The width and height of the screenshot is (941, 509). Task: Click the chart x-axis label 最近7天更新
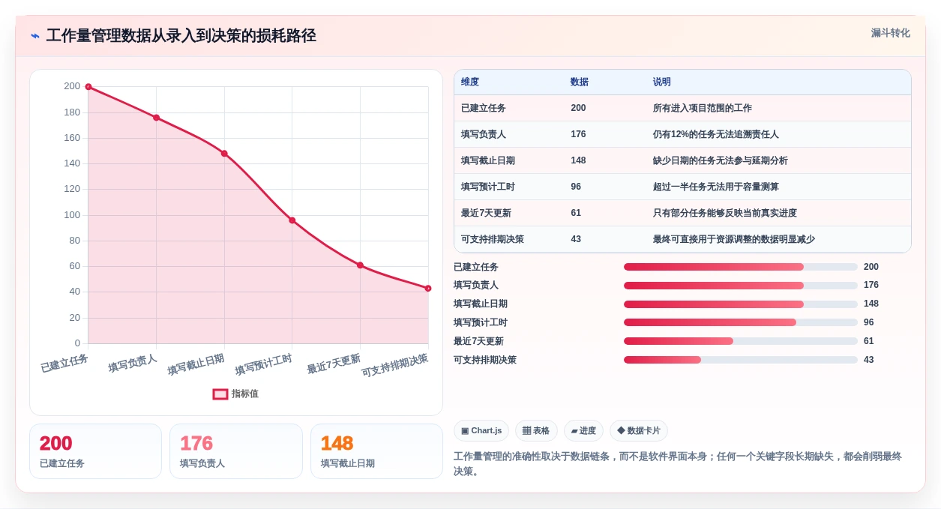[334, 364]
